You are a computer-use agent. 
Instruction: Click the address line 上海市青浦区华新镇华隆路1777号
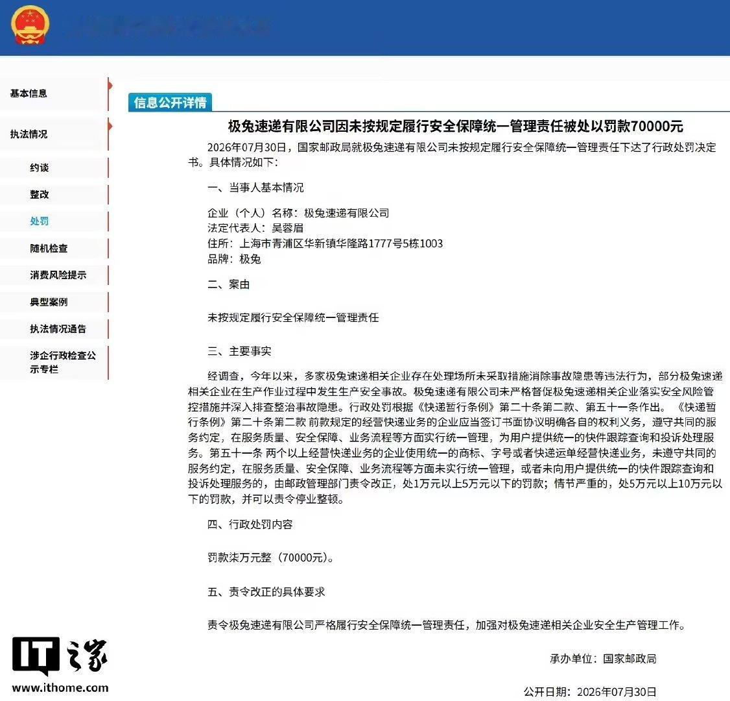[x=325, y=244]
